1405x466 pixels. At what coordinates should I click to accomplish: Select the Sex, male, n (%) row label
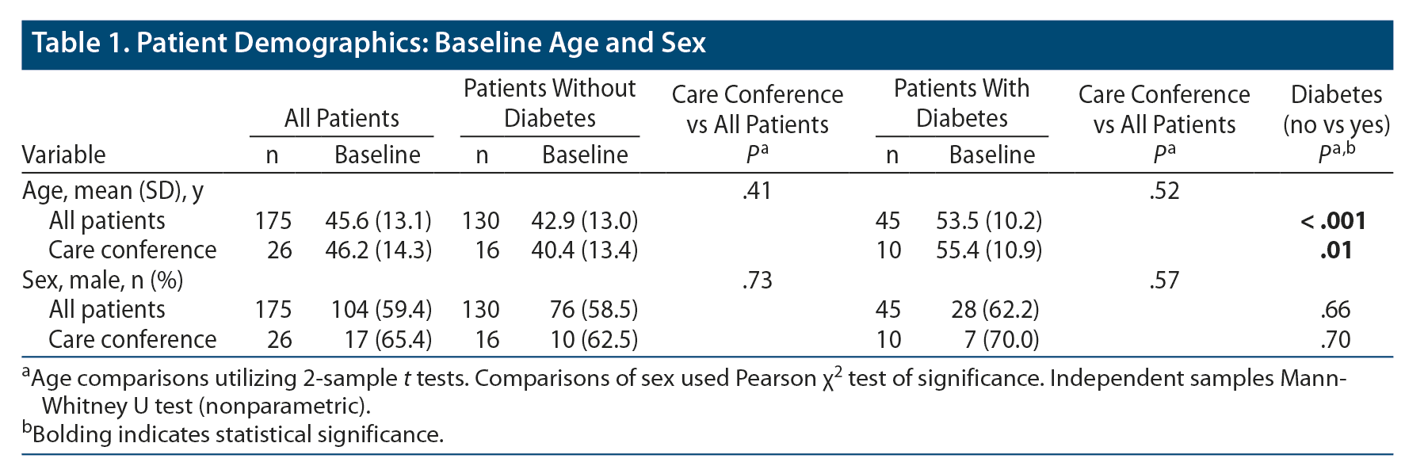coord(102,280)
